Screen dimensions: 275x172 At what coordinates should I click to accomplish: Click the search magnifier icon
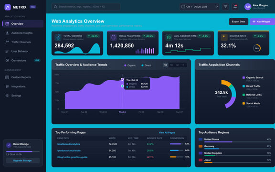(x=55, y=7)
